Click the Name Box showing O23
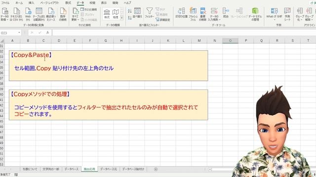316x177 pixels. [9, 33]
